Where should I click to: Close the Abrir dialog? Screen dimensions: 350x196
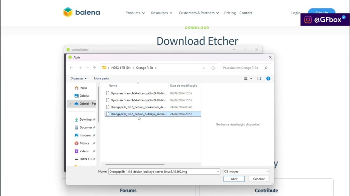coord(270,57)
